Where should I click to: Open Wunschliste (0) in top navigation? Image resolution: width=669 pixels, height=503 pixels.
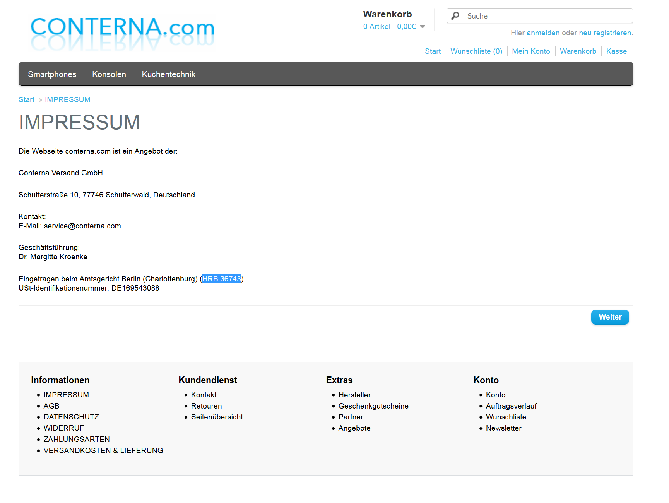tap(476, 51)
